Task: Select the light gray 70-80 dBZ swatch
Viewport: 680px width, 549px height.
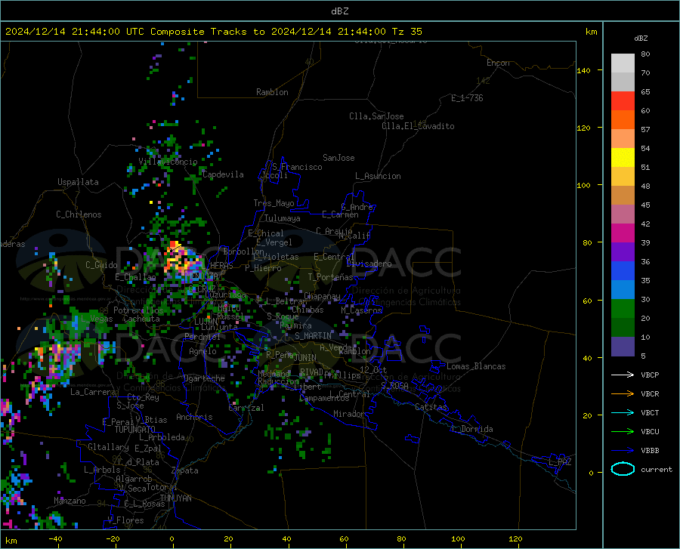Action: click(623, 63)
